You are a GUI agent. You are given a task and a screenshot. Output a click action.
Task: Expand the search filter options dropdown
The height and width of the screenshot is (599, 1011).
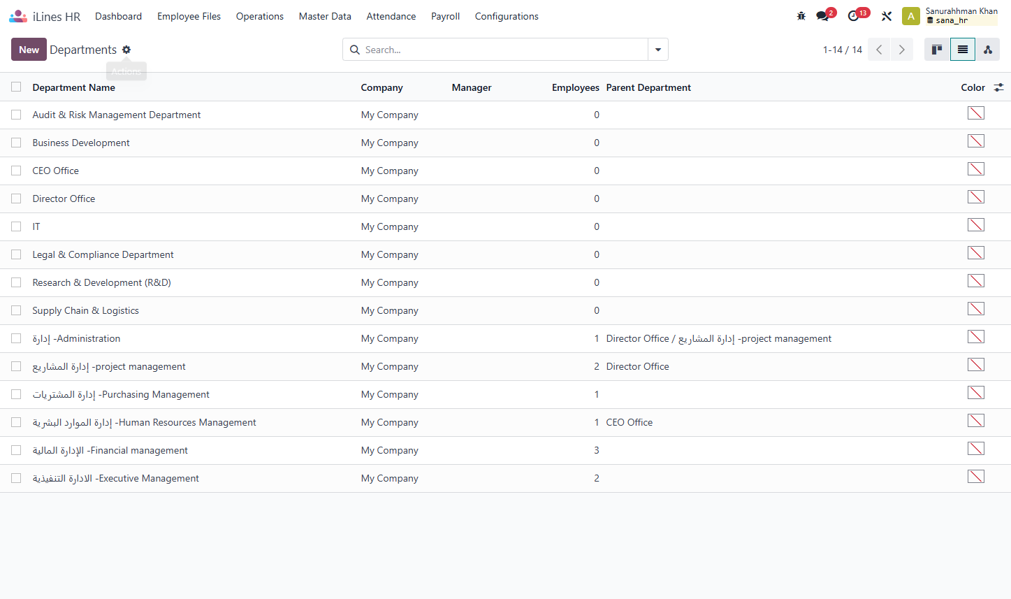658,50
